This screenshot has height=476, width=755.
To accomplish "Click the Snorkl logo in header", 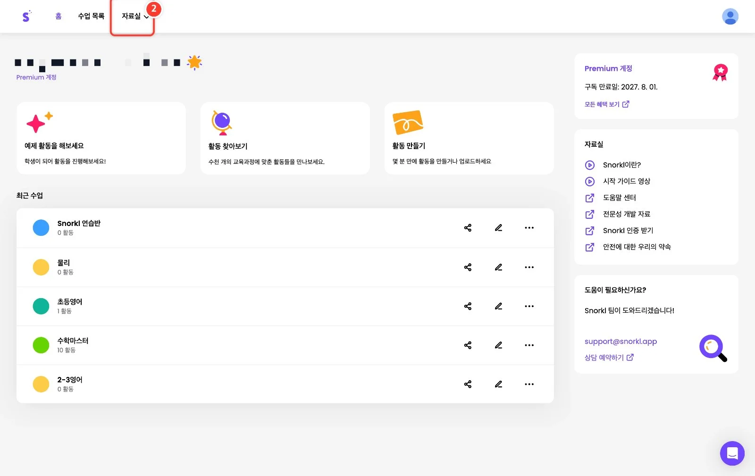I will 26,16.
